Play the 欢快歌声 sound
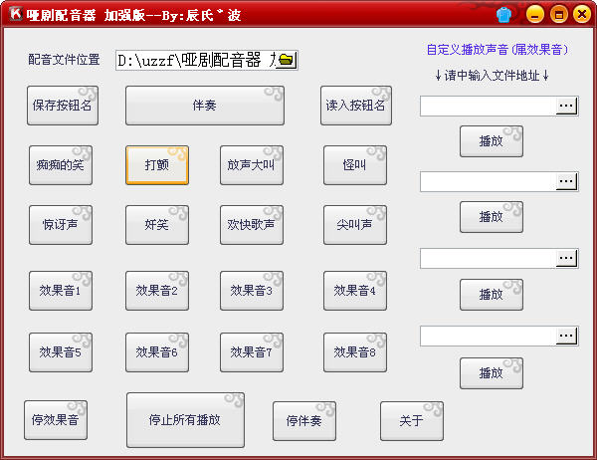 click(x=252, y=225)
